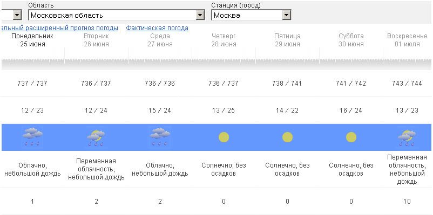Click Friday's precipitation value 0
This screenshot has width=433, height=215.
(287, 202)
